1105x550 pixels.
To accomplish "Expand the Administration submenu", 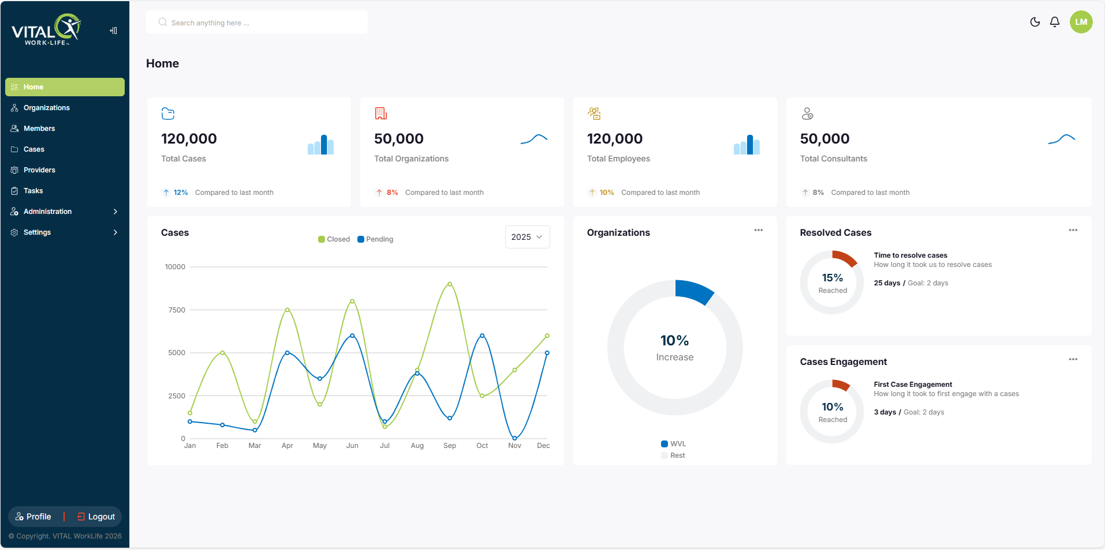I will (65, 212).
